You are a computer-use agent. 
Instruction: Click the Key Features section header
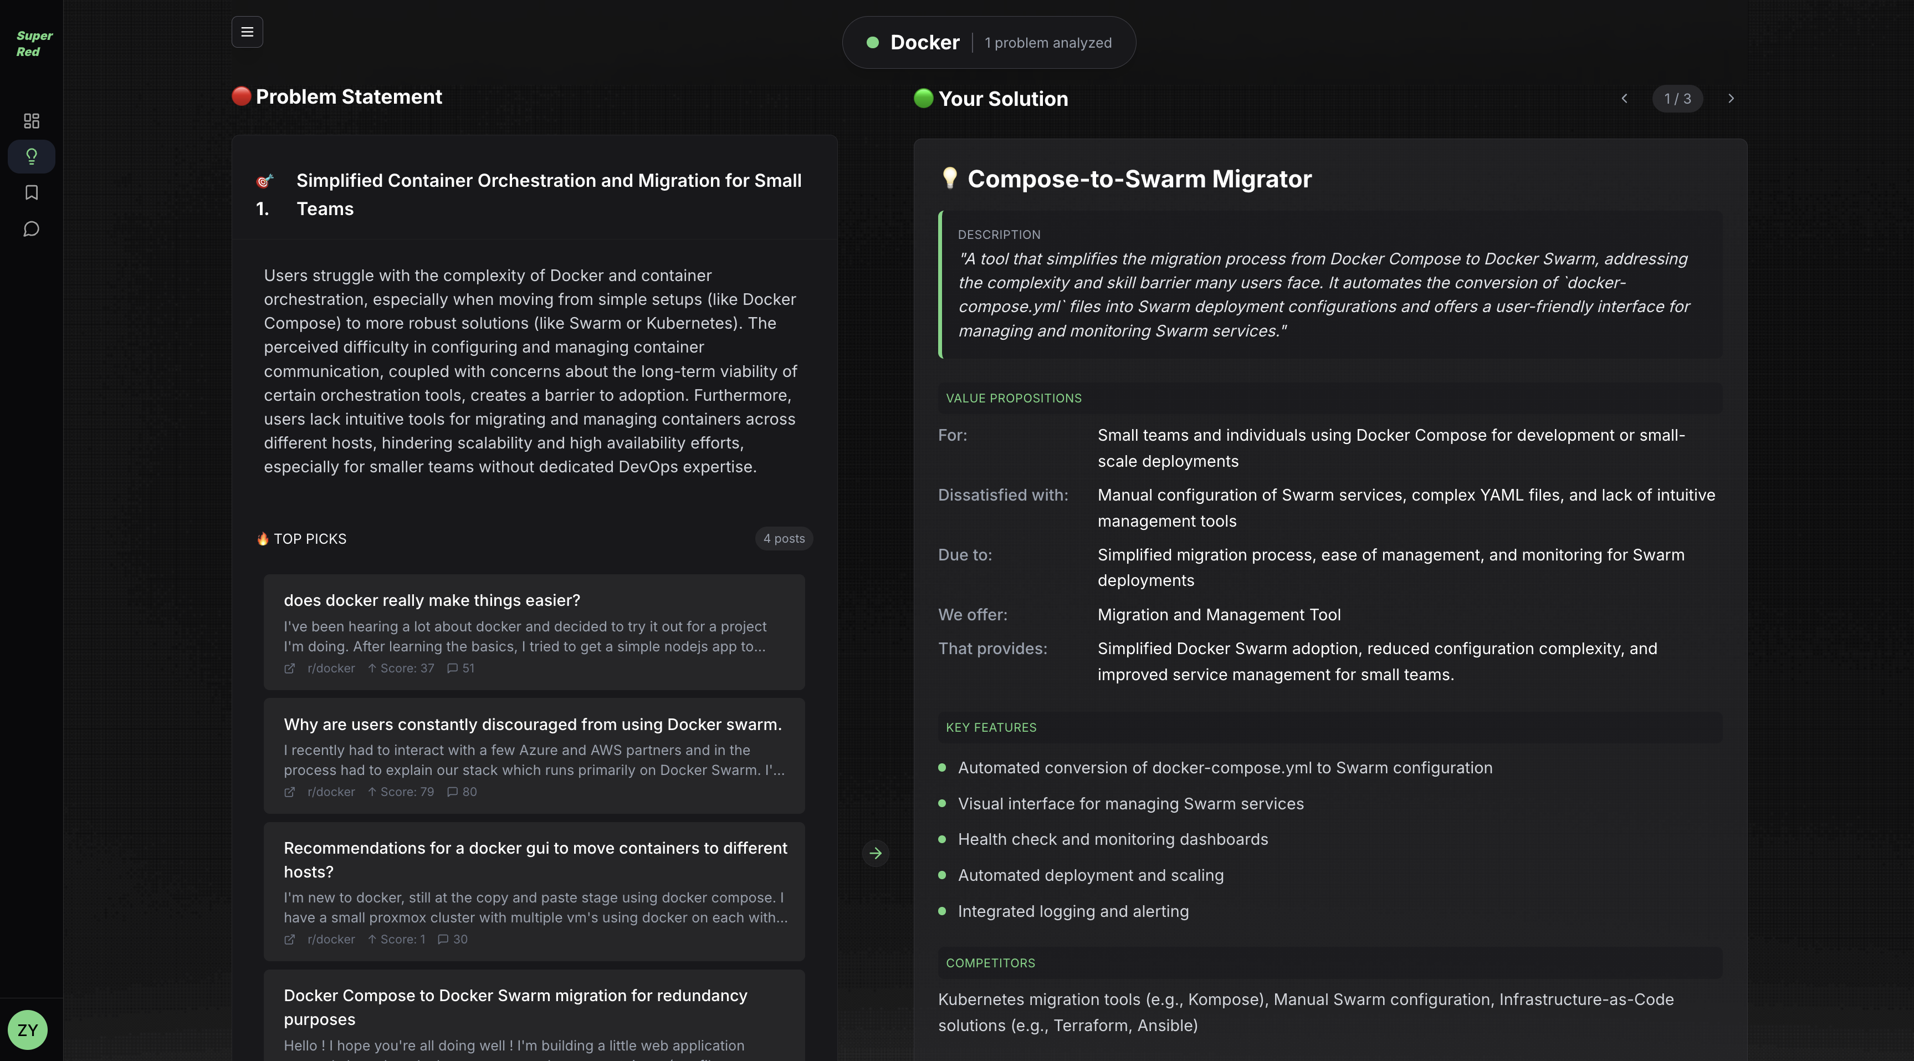click(x=990, y=727)
